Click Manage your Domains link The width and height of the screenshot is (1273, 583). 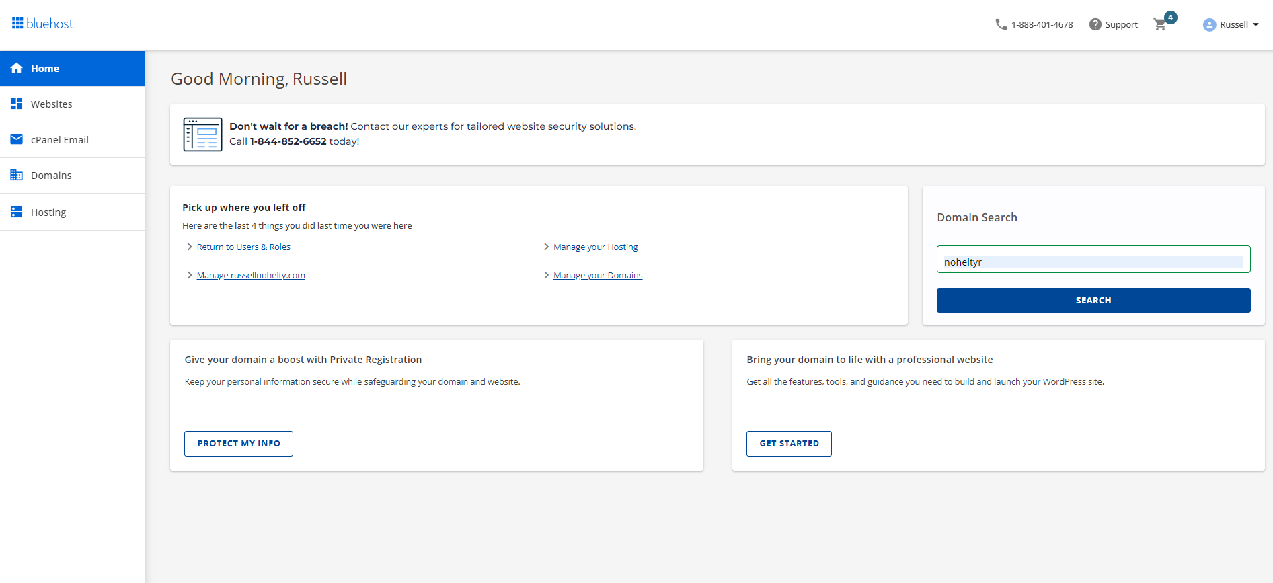point(598,275)
